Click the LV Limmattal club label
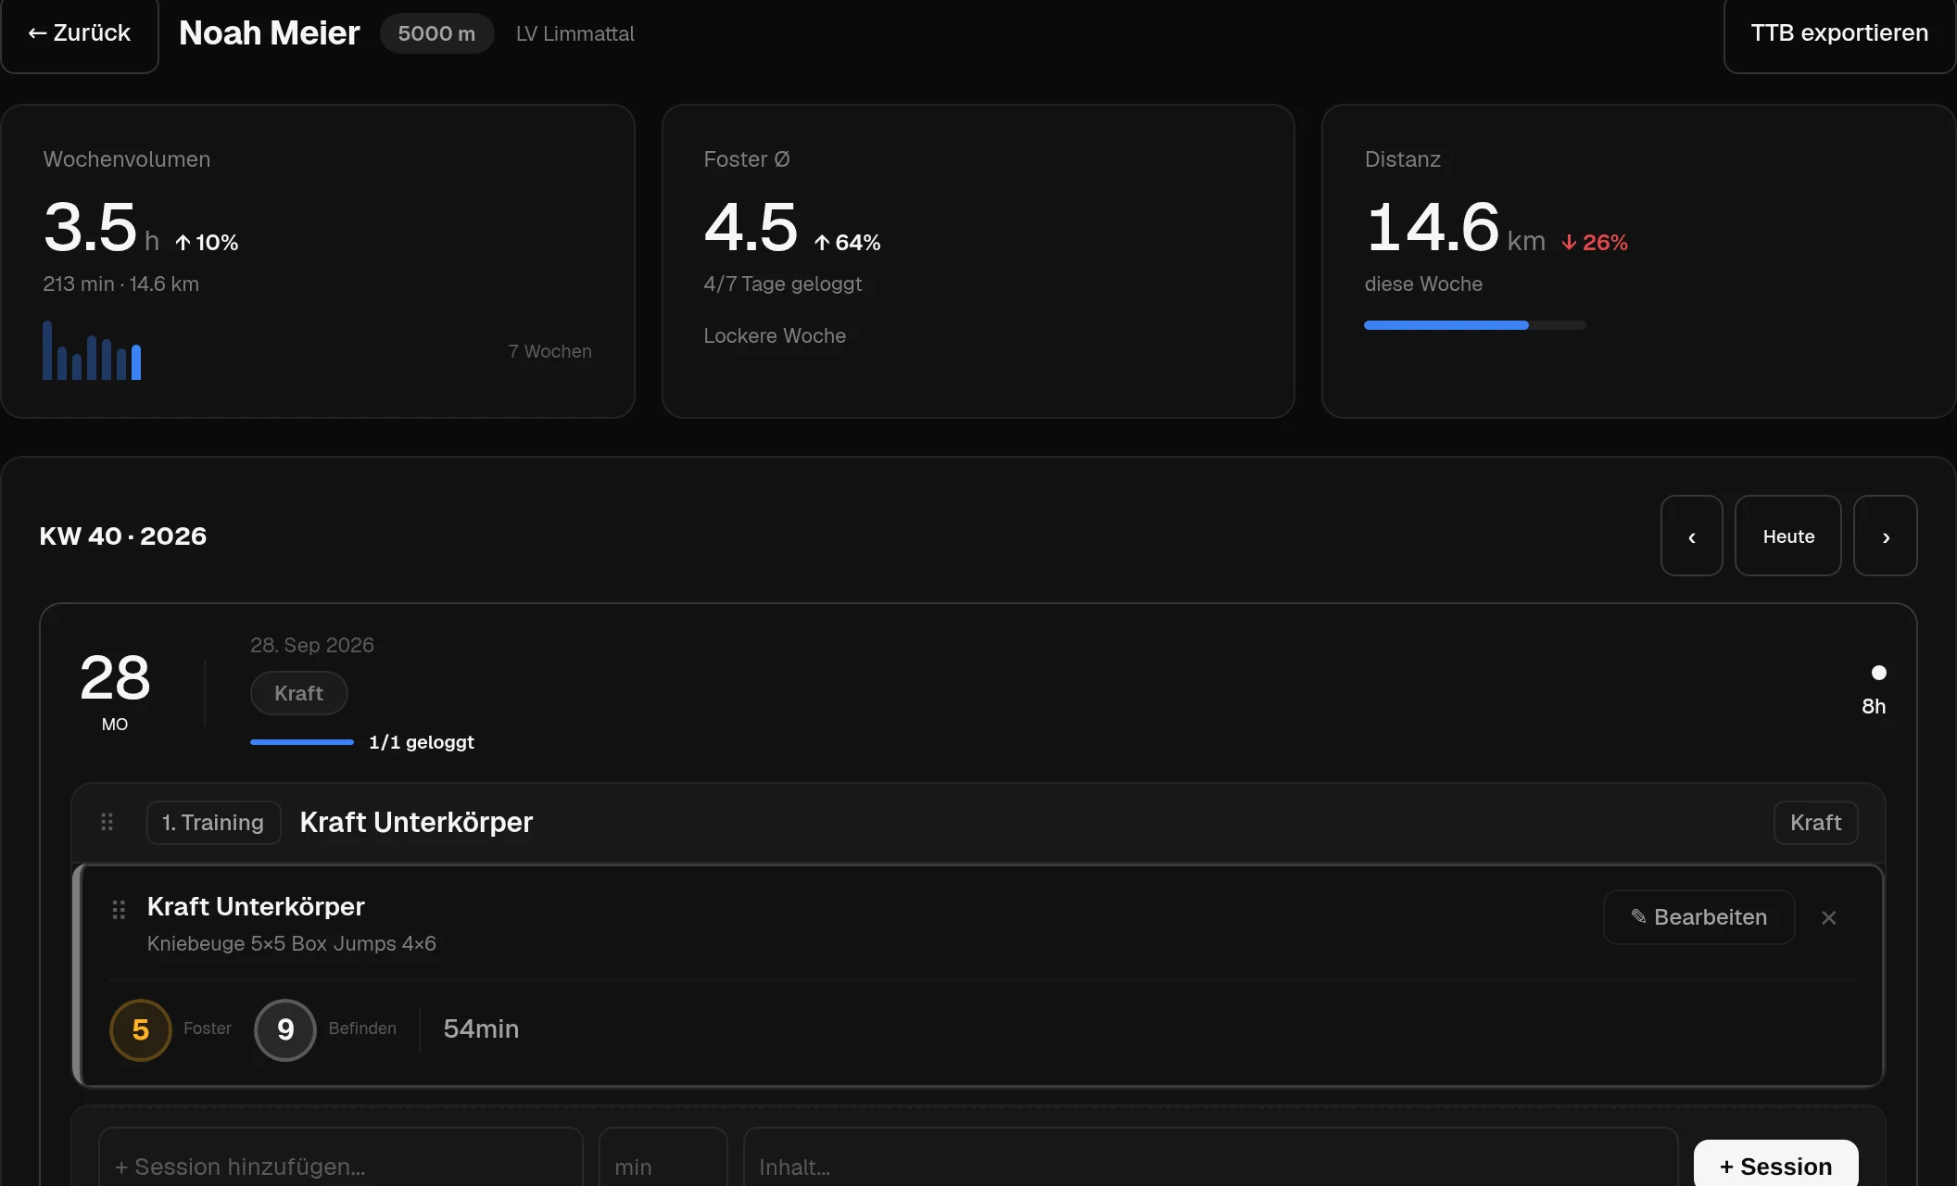The width and height of the screenshot is (1957, 1186). [x=574, y=33]
